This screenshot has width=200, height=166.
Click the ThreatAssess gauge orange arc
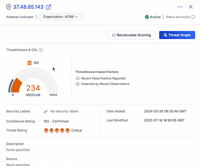point(16,85)
